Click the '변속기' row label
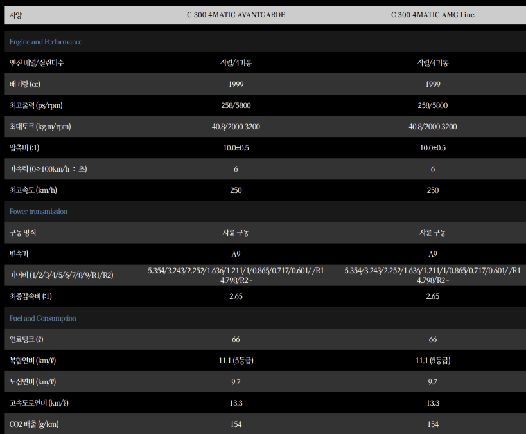Image resolution: width=526 pixels, height=434 pixels. pyautogui.click(x=19, y=254)
